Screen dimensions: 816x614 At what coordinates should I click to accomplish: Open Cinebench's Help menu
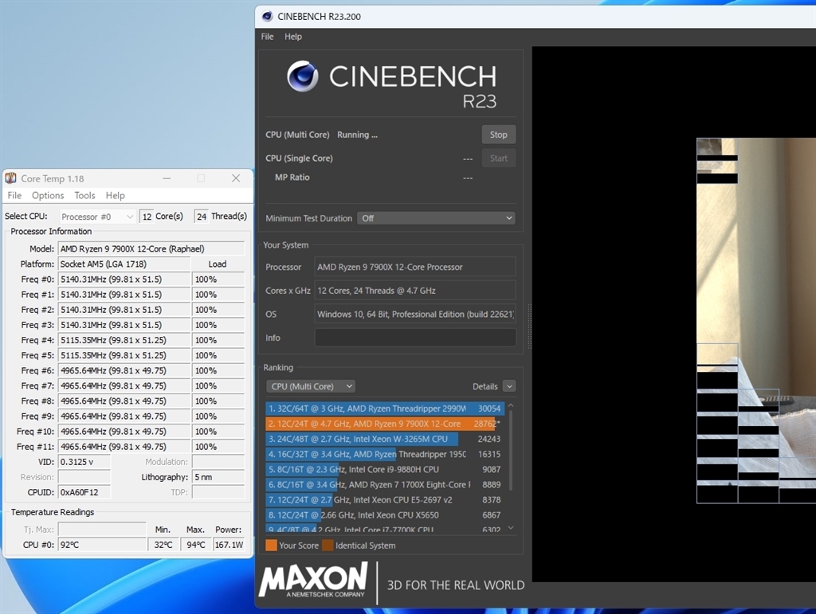click(293, 36)
